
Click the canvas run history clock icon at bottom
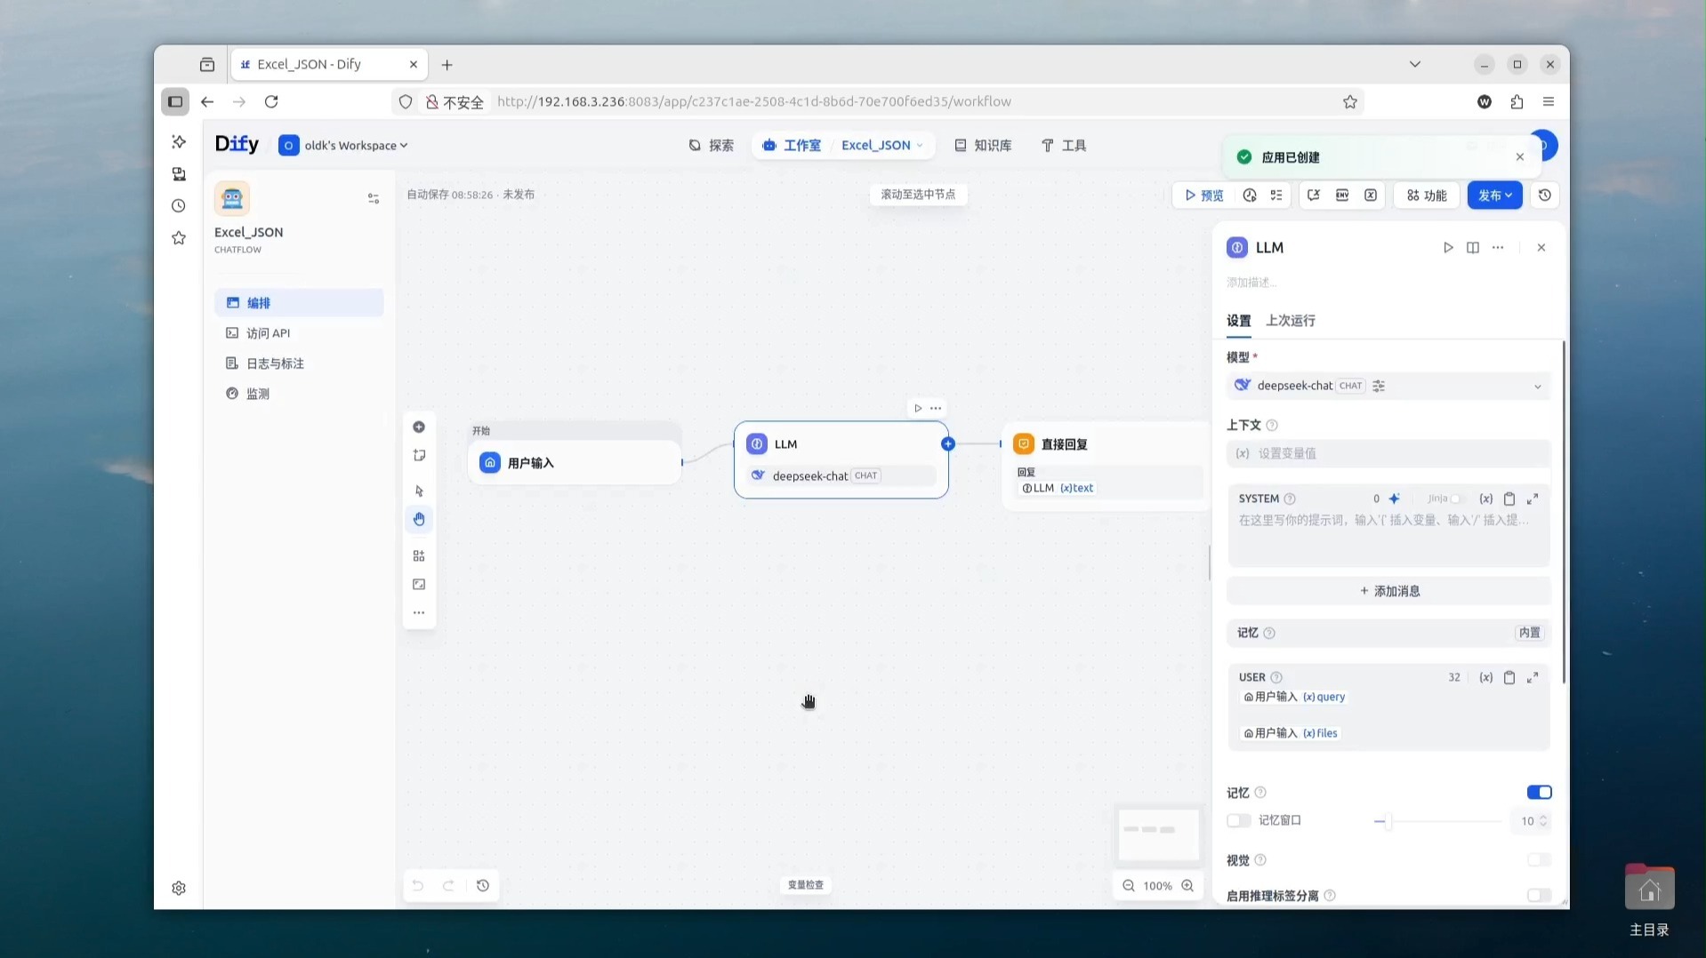pyautogui.click(x=483, y=886)
